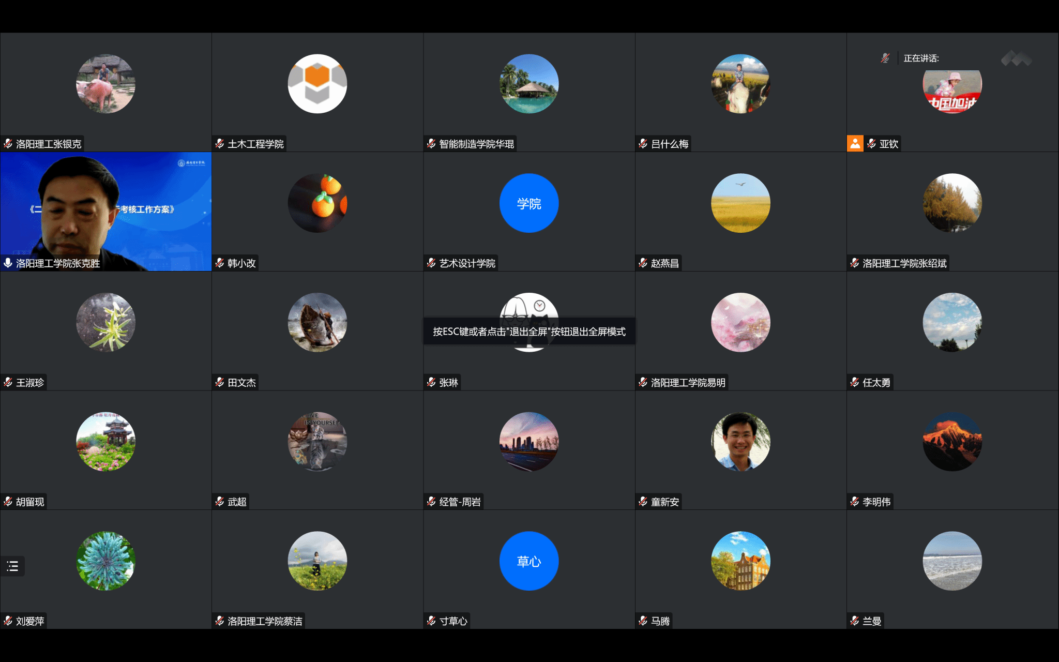Click the name label 洛阳理工学院蔡洁
Viewport: 1059px width, 662px height.
pyautogui.click(x=265, y=621)
